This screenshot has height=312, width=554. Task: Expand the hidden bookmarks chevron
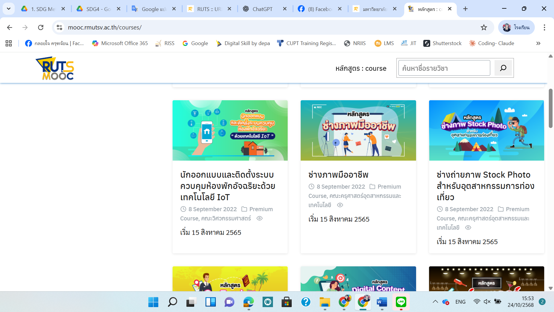pos(538,43)
